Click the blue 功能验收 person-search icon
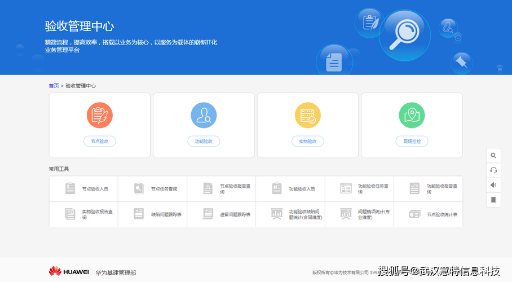 [x=204, y=116]
